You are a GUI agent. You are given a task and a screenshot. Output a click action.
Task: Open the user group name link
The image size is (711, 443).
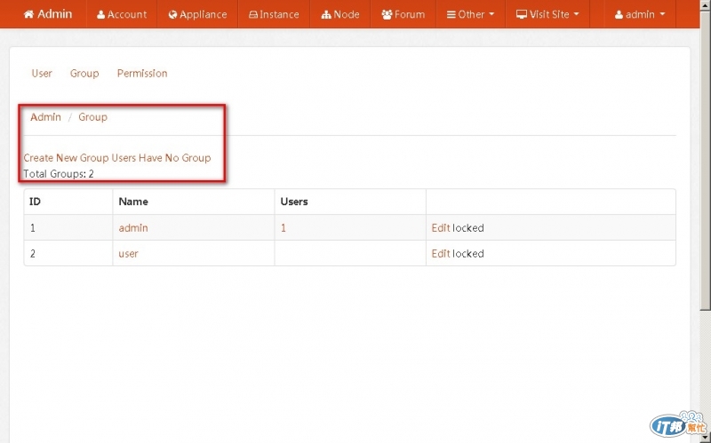pyautogui.click(x=128, y=254)
